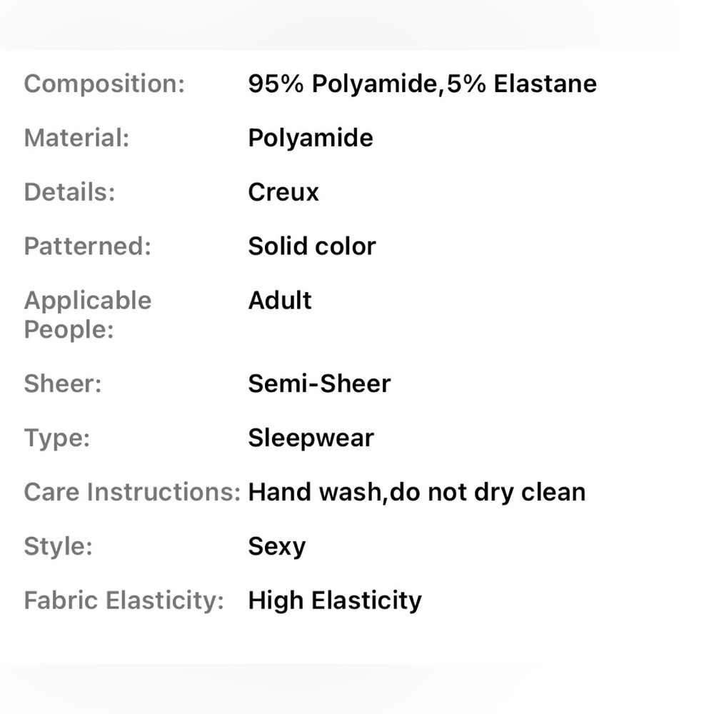Select the Applicable People label

(87, 315)
